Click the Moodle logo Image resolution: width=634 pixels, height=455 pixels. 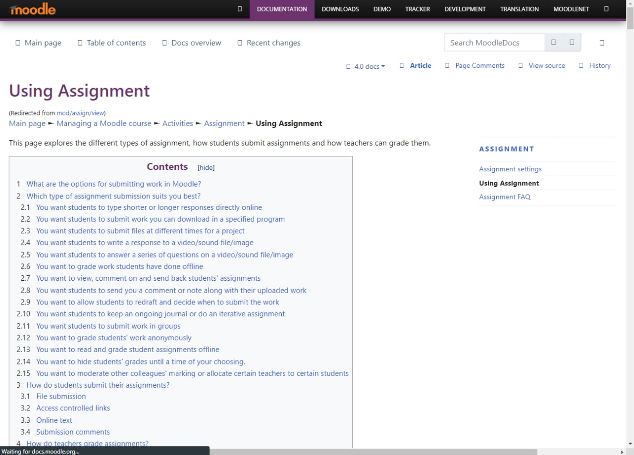pyautogui.click(x=32, y=9)
